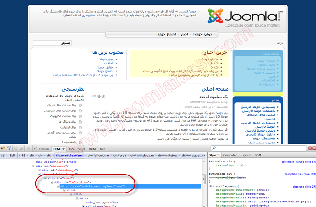Select poll option 'برای سایت های شخصی'

[x=80, y=110]
